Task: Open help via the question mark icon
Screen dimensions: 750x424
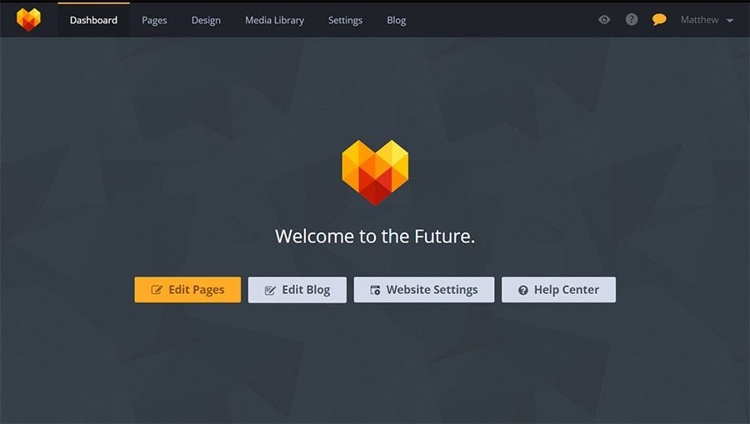Action: [x=632, y=20]
